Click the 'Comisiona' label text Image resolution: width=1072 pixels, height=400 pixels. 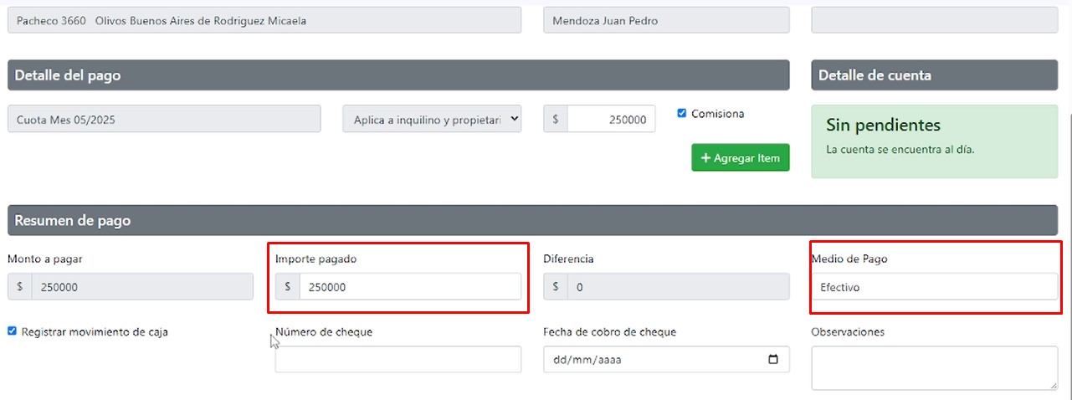pyautogui.click(x=717, y=113)
